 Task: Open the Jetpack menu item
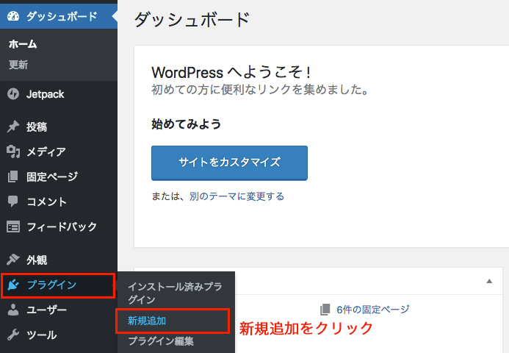tap(59, 94)
